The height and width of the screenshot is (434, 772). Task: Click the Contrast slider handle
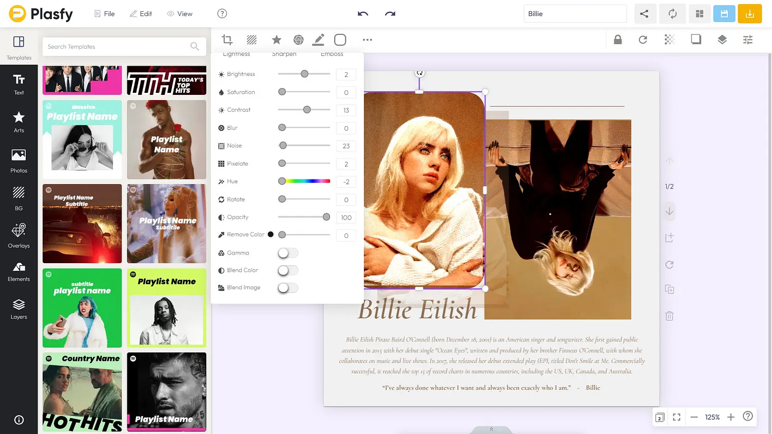[307, 110]
